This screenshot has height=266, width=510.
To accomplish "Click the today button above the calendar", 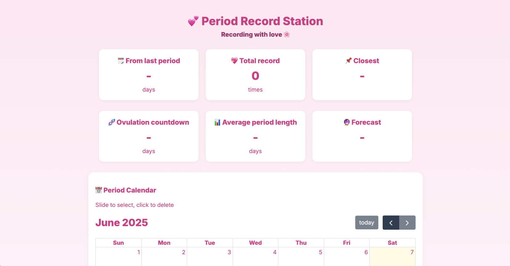I will pos(367,222).
